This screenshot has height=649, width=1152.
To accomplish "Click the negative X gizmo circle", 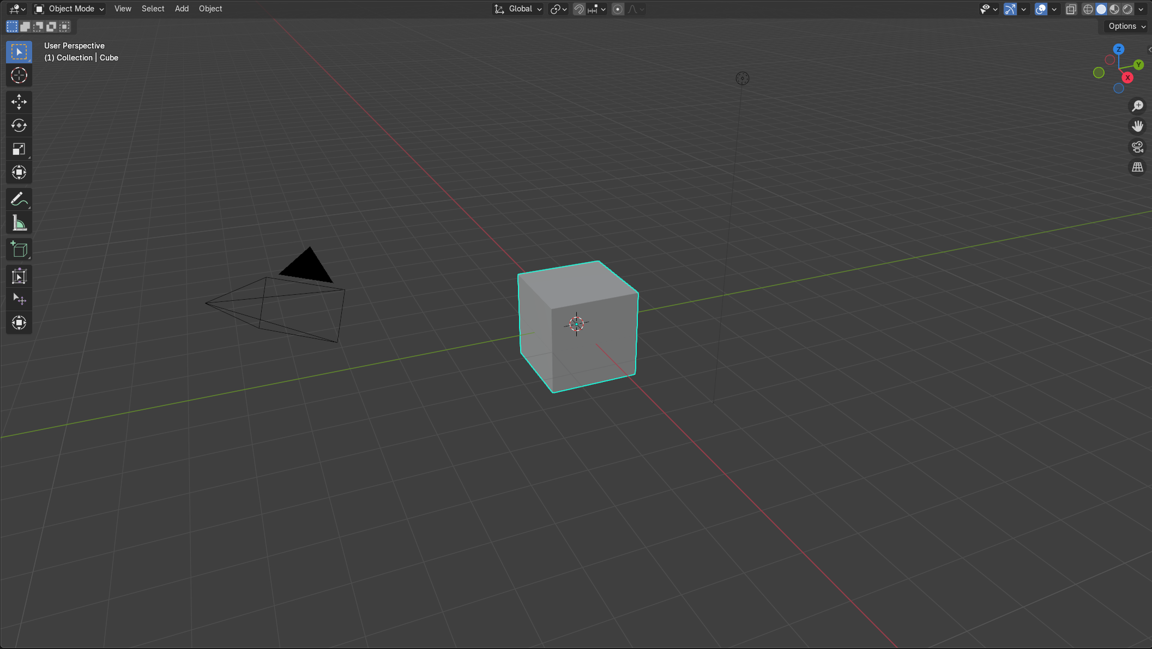I will 1109,60.
